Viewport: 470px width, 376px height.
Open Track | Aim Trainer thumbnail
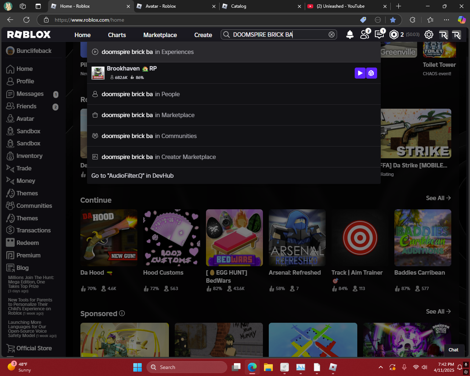[360, 238]
